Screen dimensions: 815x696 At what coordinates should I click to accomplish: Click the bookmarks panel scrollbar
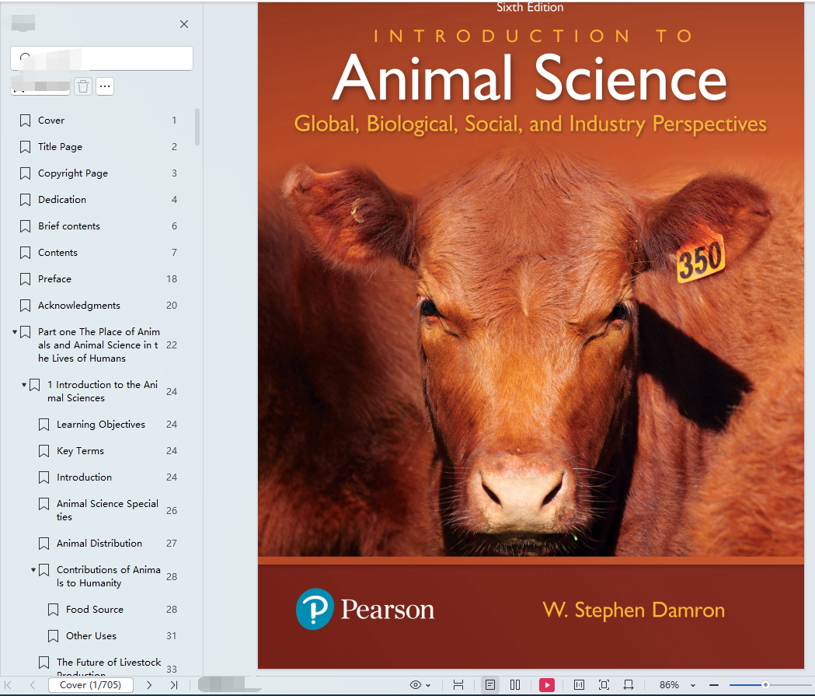point(197,127)
